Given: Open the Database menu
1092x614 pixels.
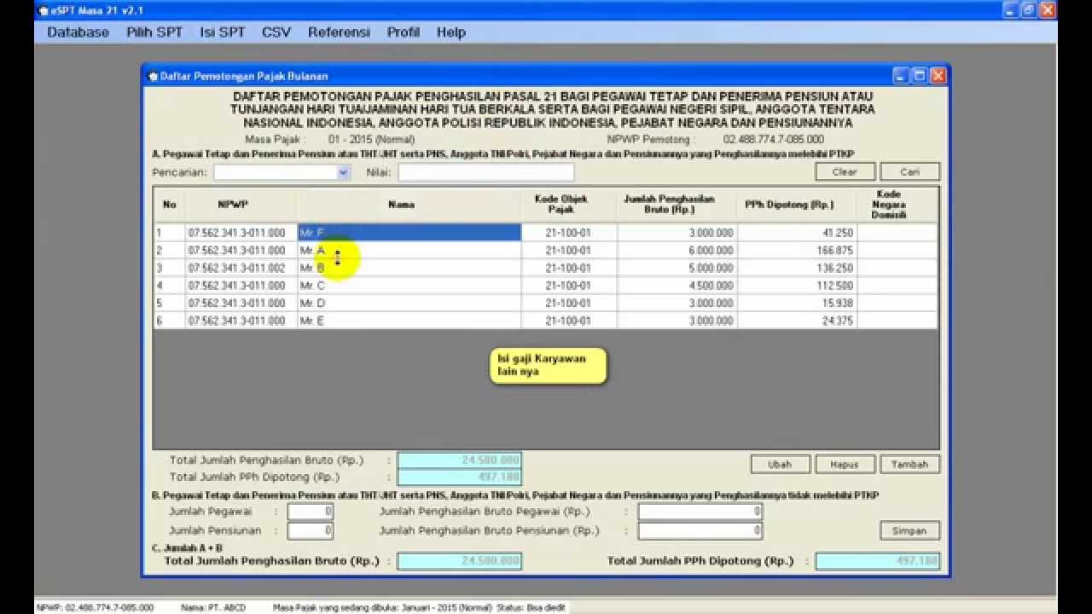Looking at the screenshot, I should [x=78, y=32].
